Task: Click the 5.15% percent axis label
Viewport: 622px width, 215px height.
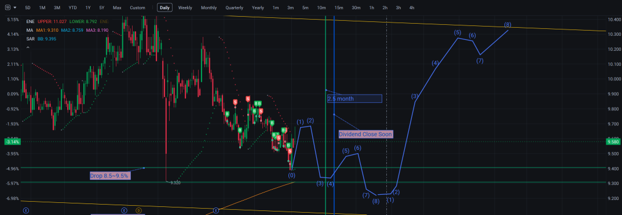Action: (13, 20)
